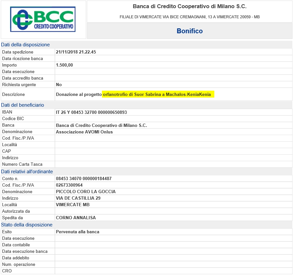Click the 'Denominazione' label in the beneficiary section
Screen dimensions: 294x276
click(x=17, y=131)
